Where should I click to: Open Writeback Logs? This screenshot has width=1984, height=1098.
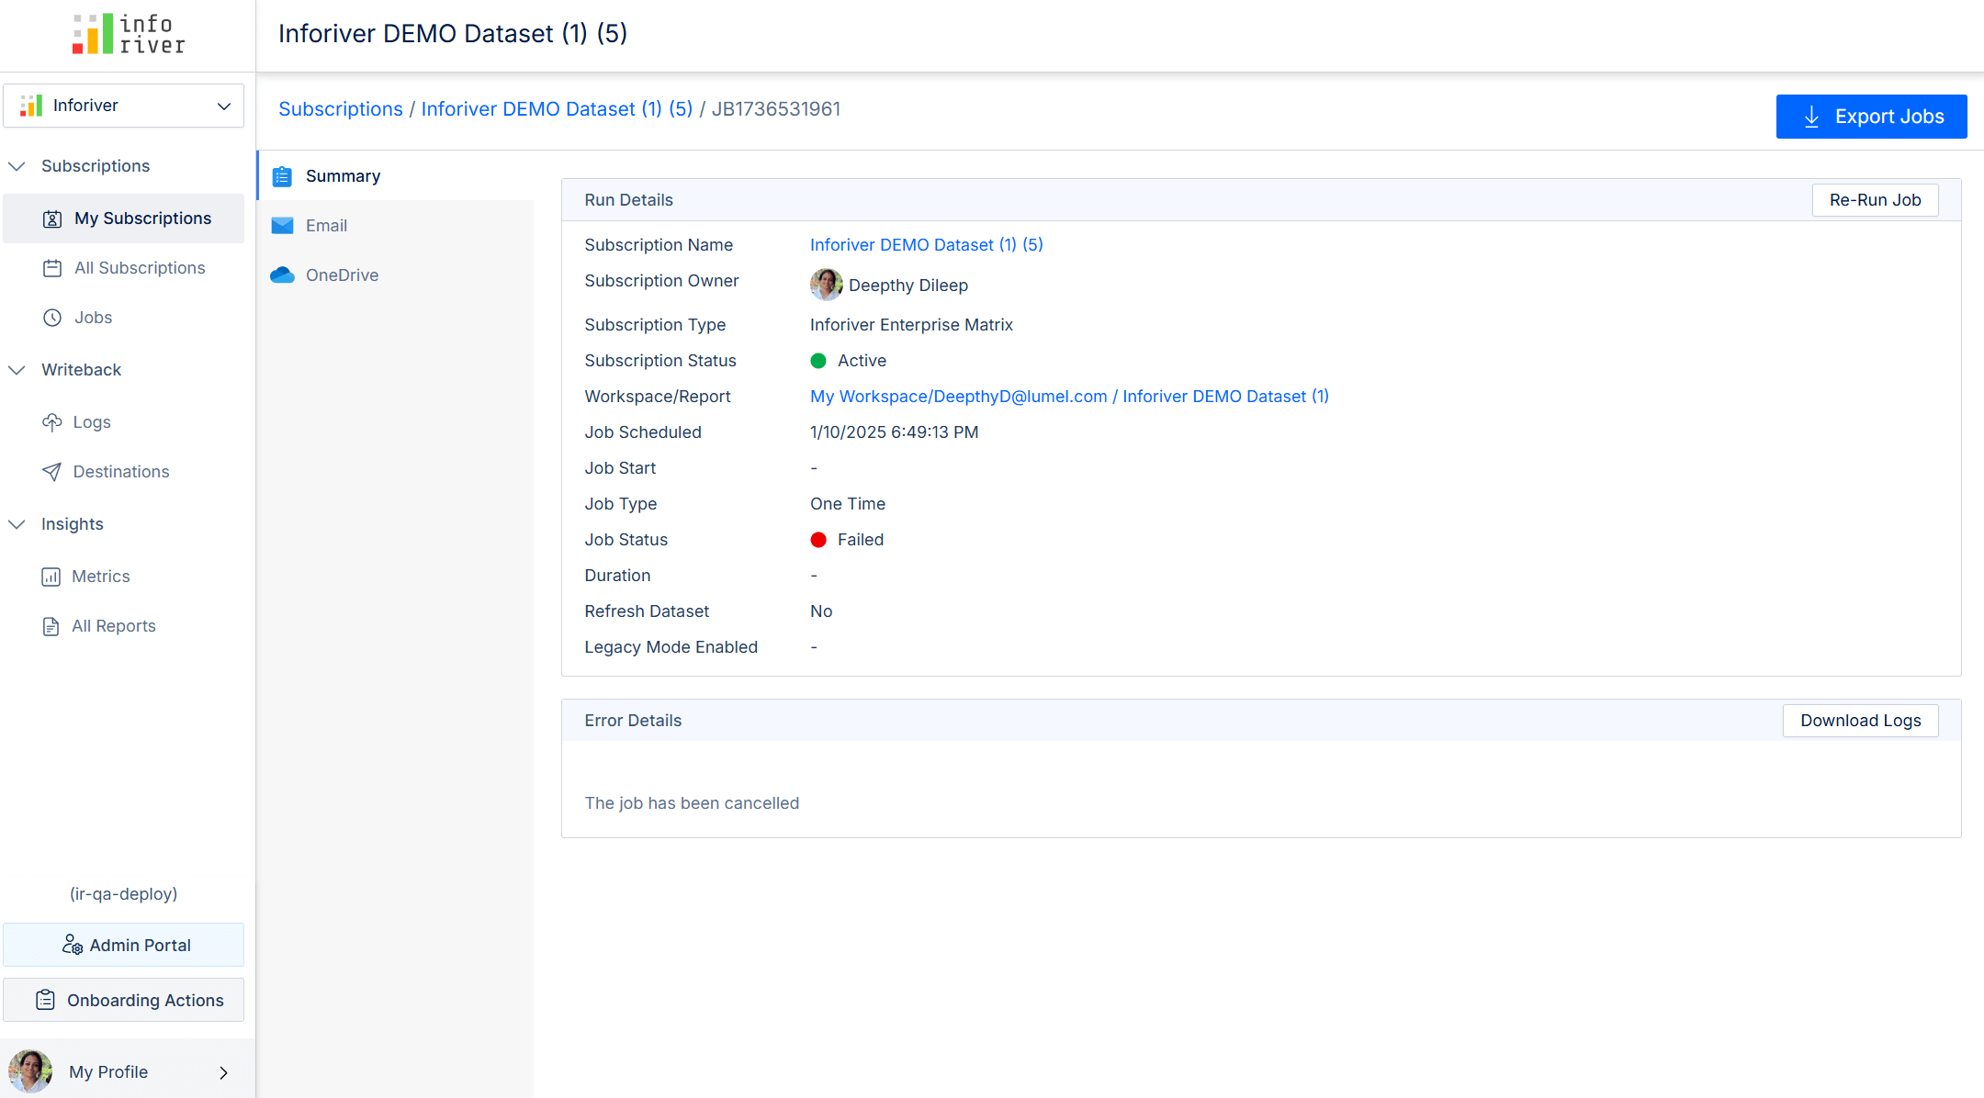pos(124,422)
